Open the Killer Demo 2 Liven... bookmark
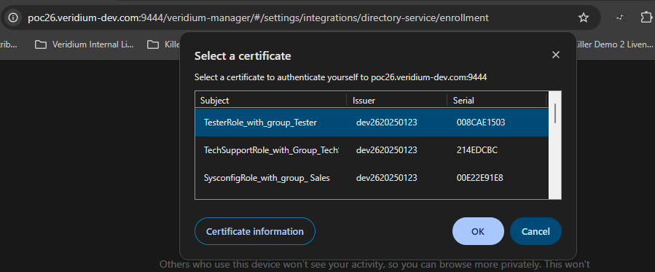655x272 pixels. tap(614, 44)
